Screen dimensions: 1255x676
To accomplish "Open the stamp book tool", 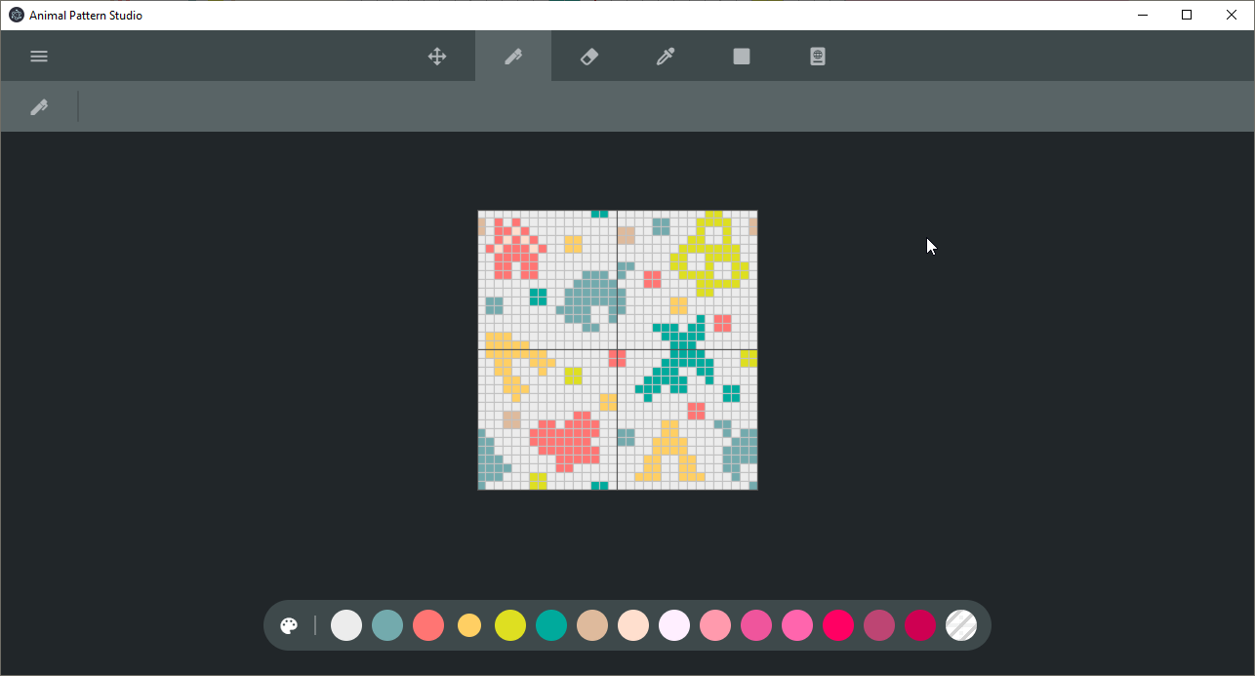I will point(818,57).
